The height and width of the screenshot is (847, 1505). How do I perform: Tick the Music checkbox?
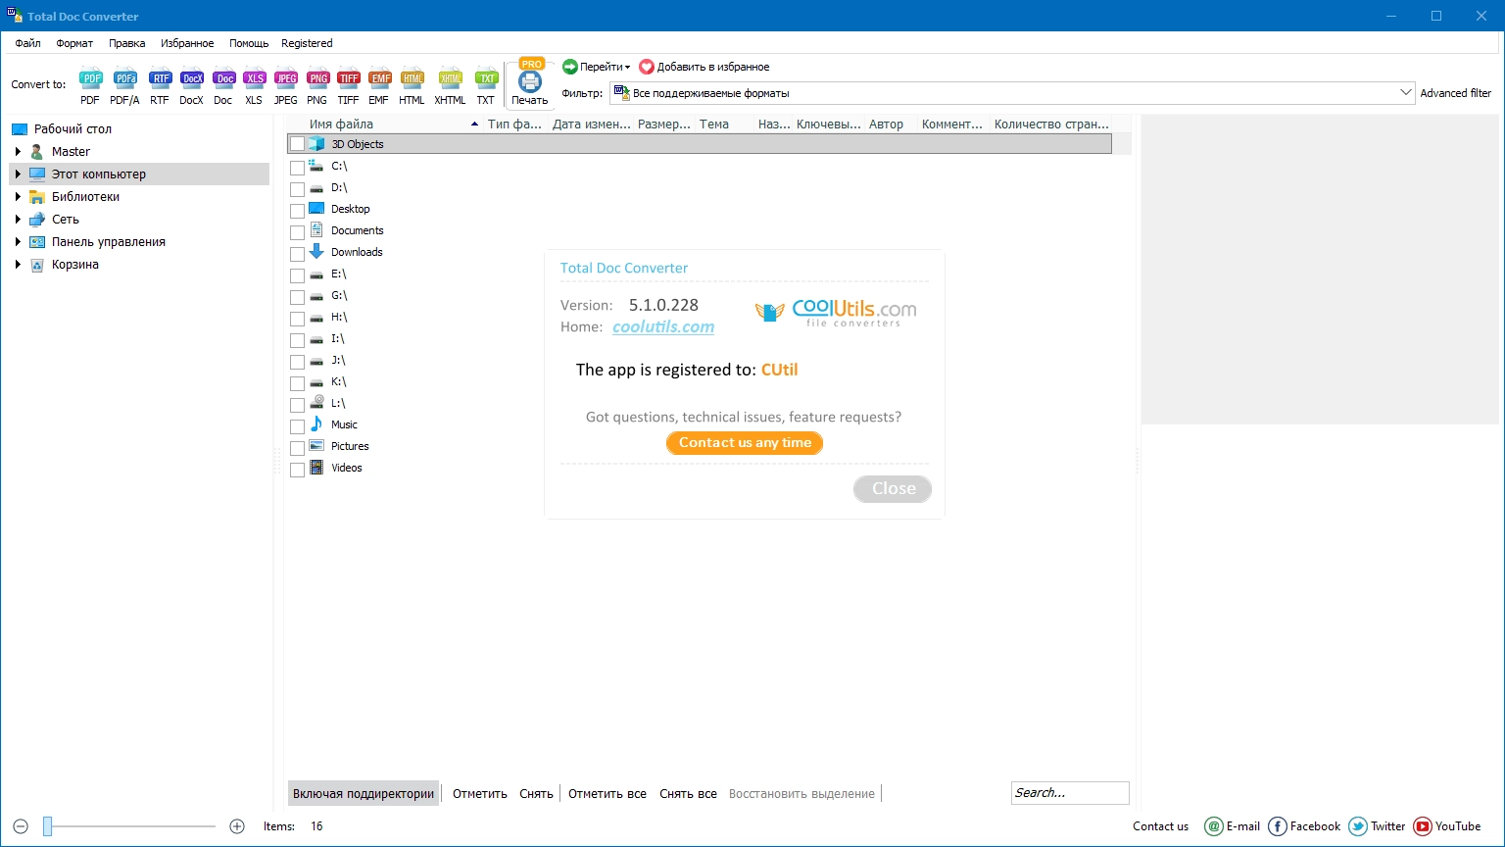click(298, 426)
